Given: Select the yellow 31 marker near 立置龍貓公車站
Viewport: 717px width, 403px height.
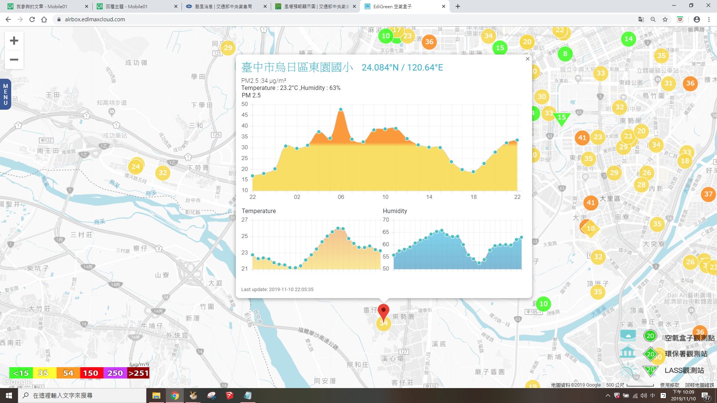Looking at the screenshot, I should tap(668, 83).
